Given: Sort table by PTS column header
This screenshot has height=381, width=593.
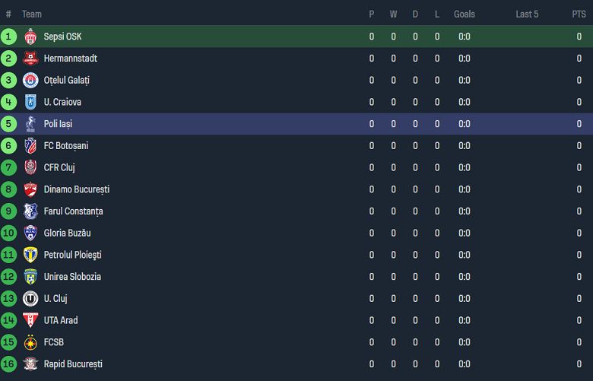Looking at the screenshot, I should (x=579, y=14).
